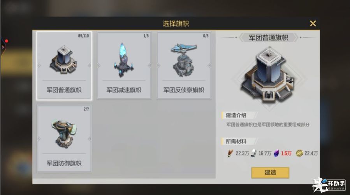Select the 军团防御旗帜 defense tower icon
The image size is (350, 195).
click(64, 134)
